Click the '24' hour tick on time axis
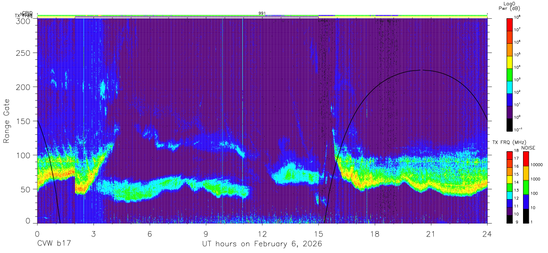 [x=487, y=233]
